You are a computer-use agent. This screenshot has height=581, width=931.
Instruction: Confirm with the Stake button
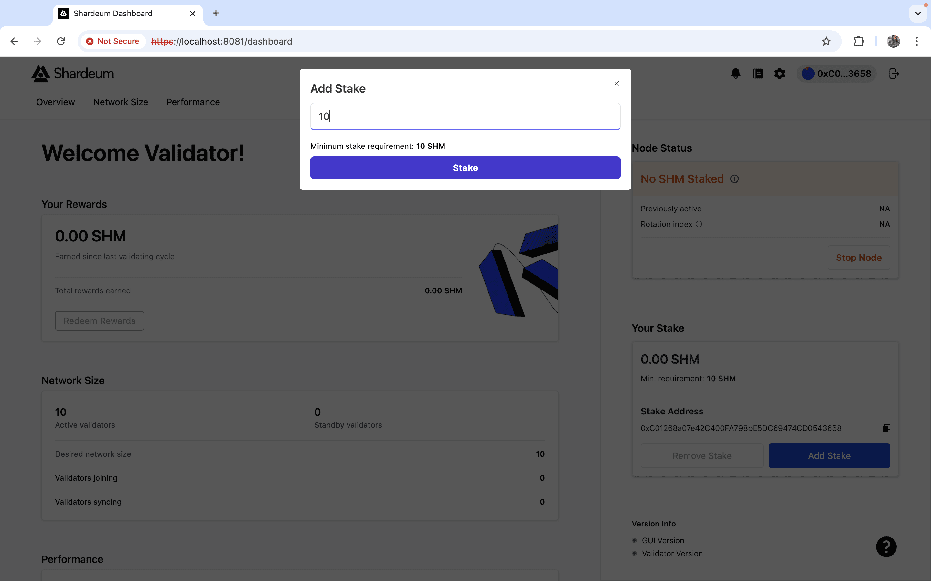(465, 168)
